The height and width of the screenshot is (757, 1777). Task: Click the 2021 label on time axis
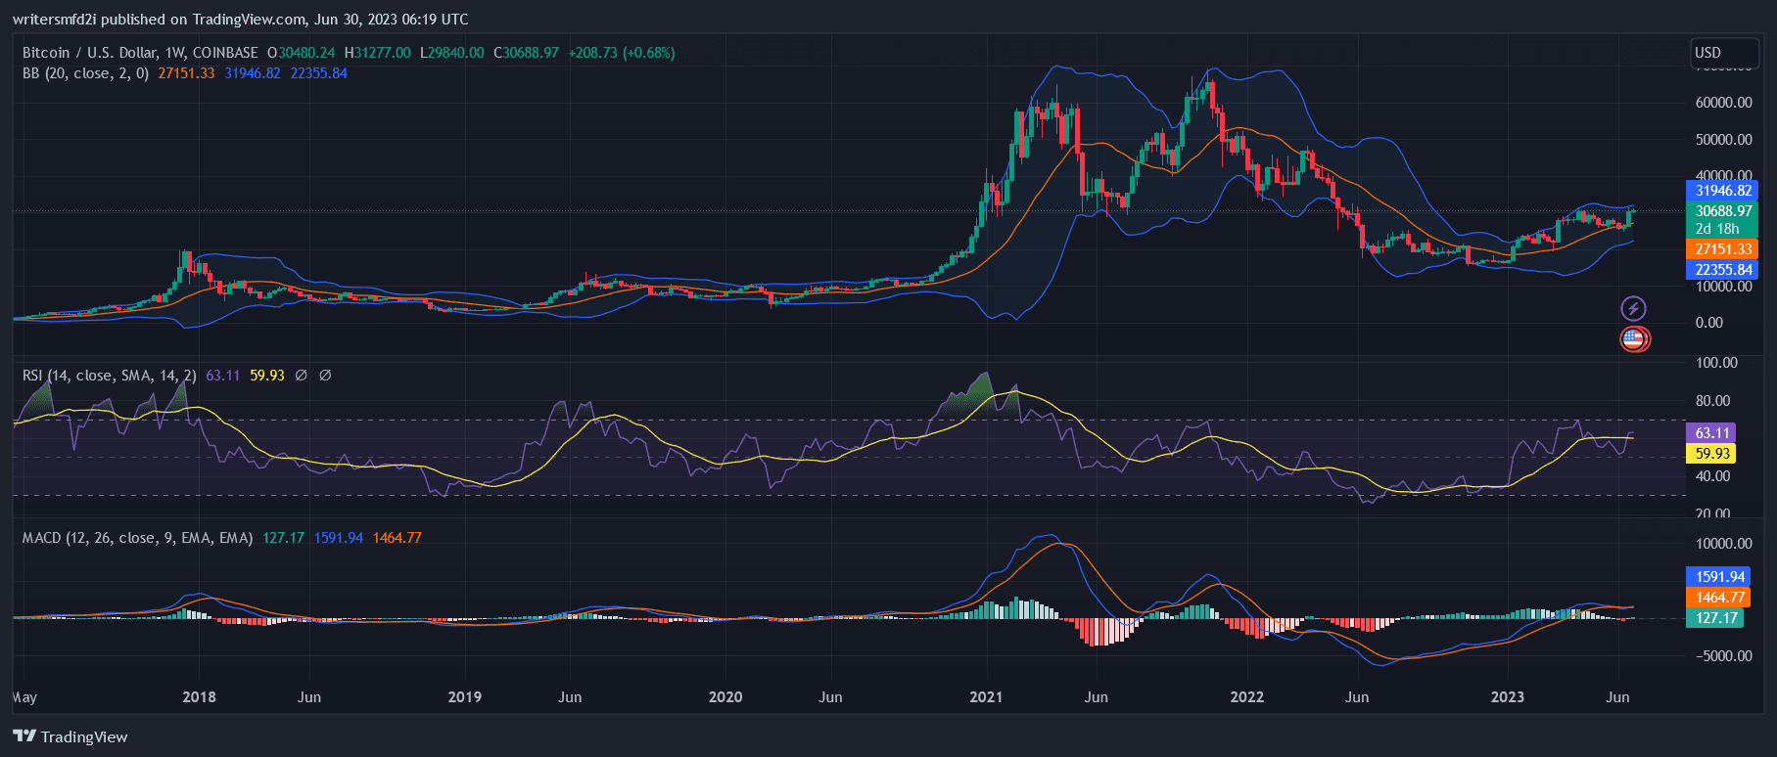coord(986,697)
